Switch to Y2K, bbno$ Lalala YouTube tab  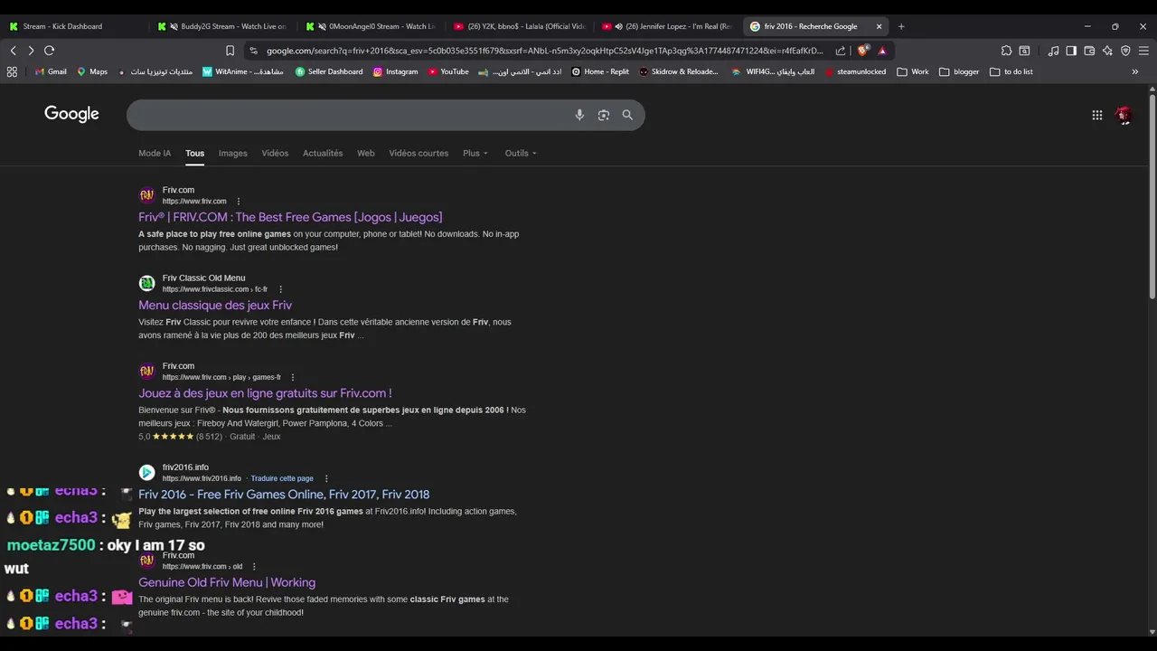click(520, 26)
